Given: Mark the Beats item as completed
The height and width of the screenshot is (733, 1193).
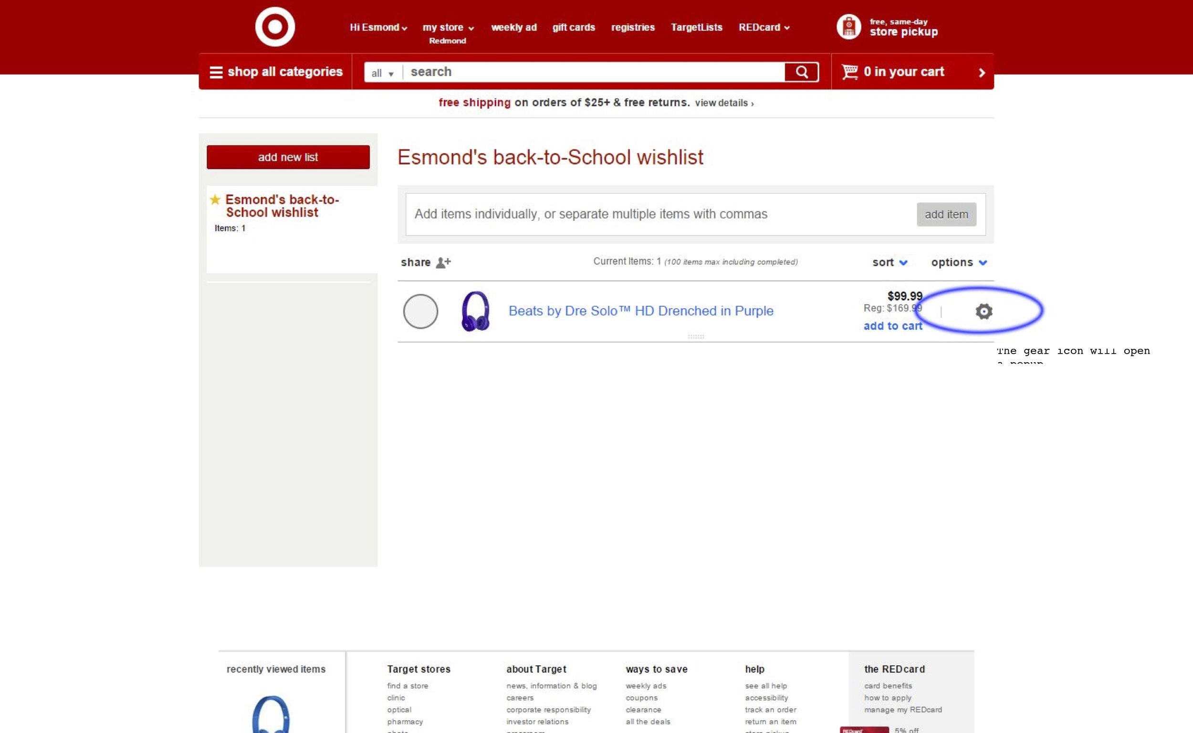Looking at the screenshot, I should (x=420, y=311).
